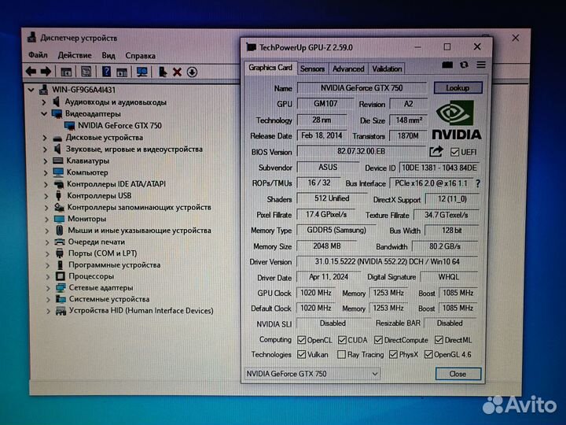Screen dimensions: 566x425
Task: Toggle the DirectML checkbox
Action: click(x=439, y=340)
